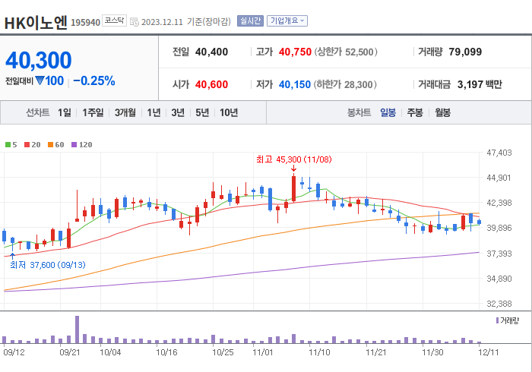Click the tallest volume bar after 09/21
Image resolution: width=532 pixels, height=372 pixels.
77,329
